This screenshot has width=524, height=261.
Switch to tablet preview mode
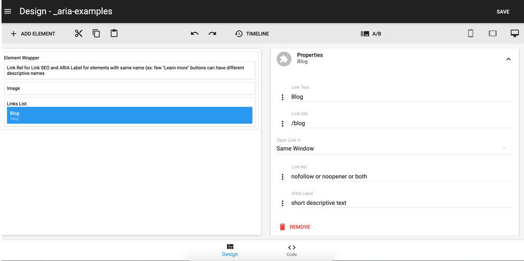(x=492, y=34)
